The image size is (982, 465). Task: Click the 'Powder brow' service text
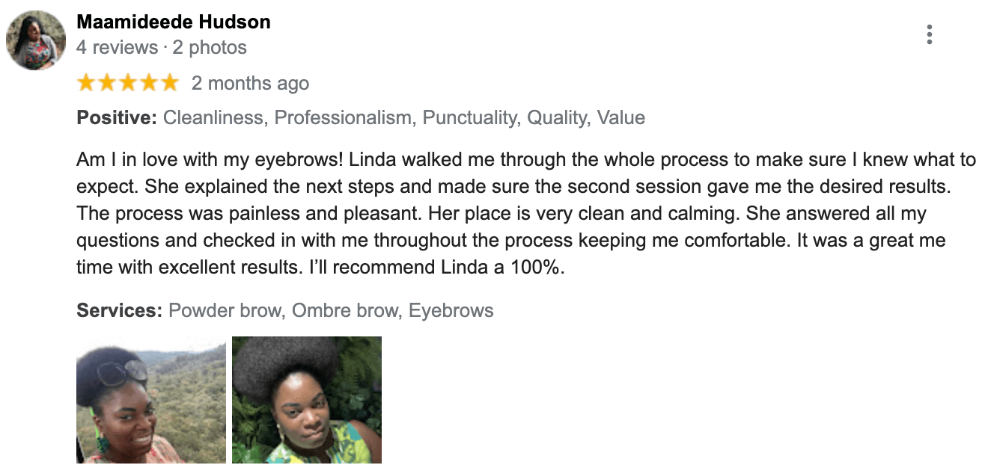point(226,310)
